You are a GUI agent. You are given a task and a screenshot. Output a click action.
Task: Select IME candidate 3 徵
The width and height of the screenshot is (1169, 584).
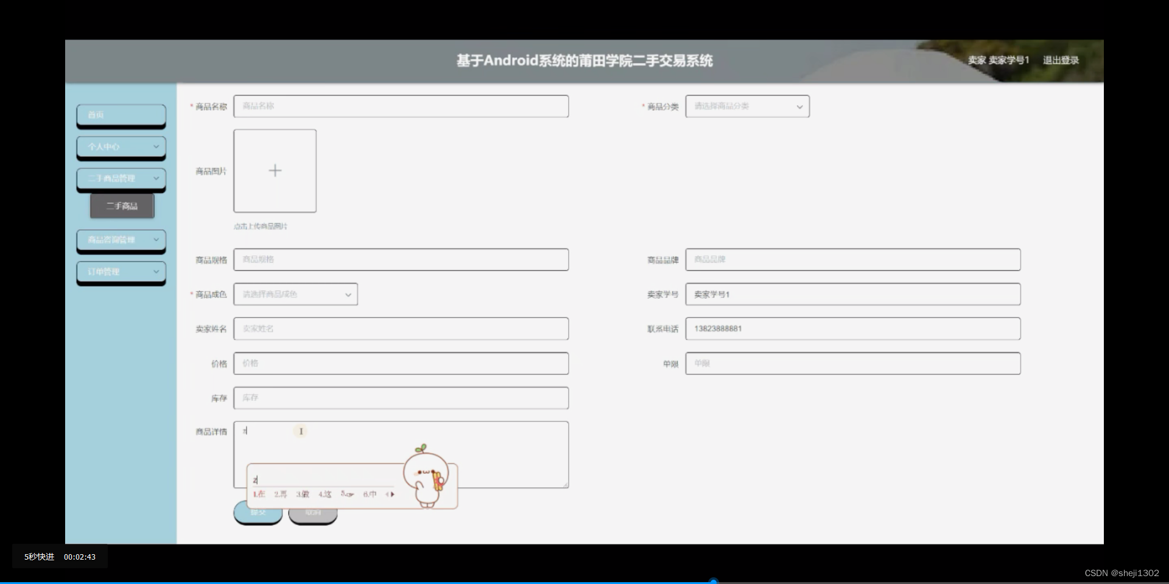tap(302, 495)
